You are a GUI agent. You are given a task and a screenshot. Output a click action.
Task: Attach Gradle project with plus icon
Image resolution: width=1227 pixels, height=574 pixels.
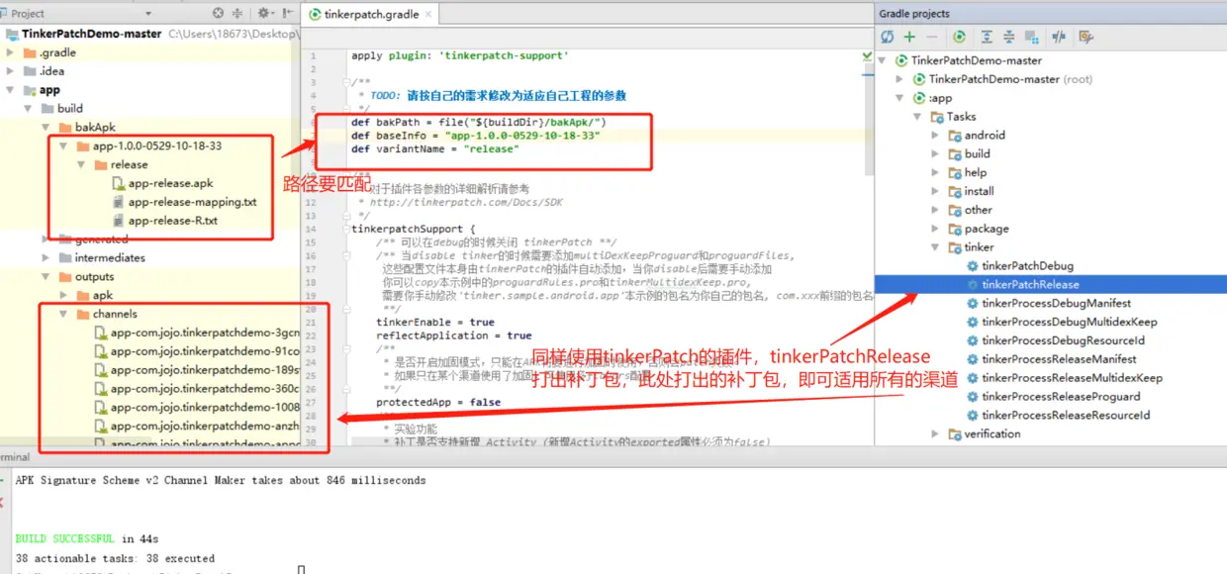tap(909, 37)
